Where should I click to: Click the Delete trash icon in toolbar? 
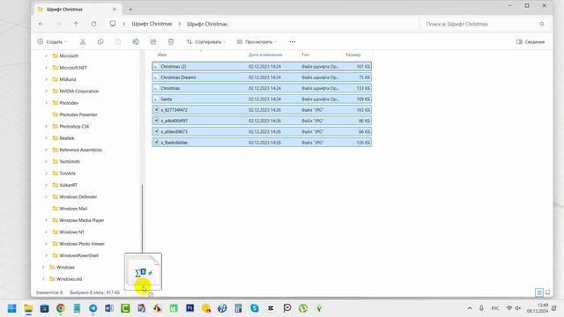click(171, 42)
